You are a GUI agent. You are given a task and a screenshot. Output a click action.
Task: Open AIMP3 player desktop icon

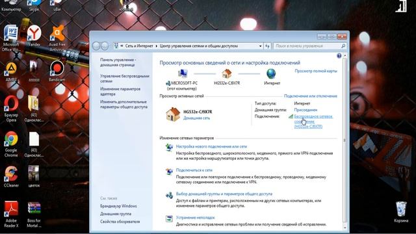11,71
